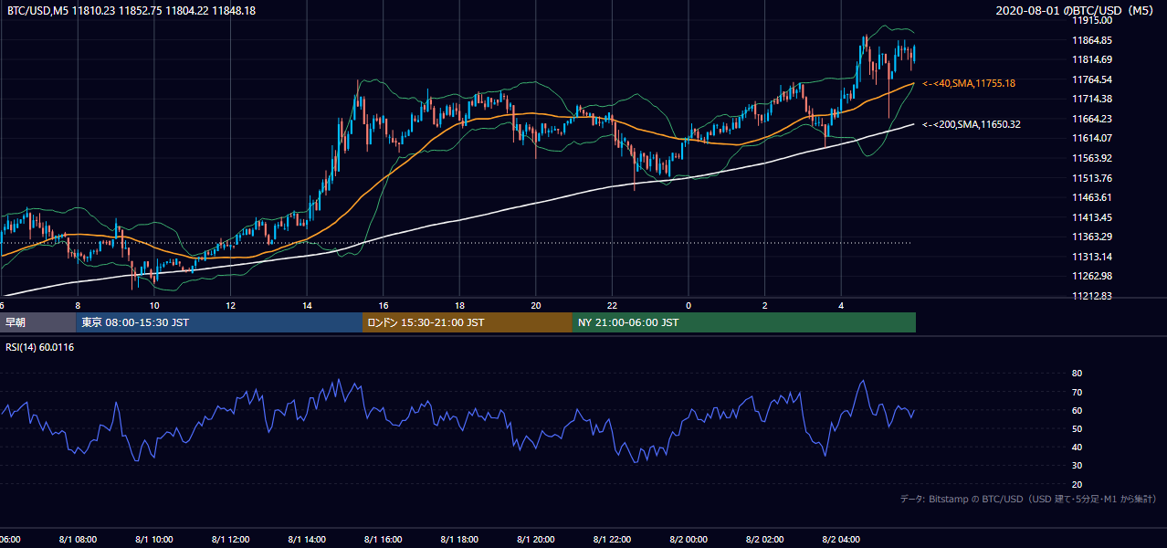Click price axis value 11313.14

pos(1092,257)
